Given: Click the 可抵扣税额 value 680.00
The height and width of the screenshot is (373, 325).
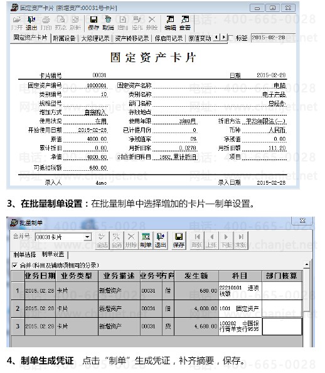Looking at the screenshot, I should point(98,168).
